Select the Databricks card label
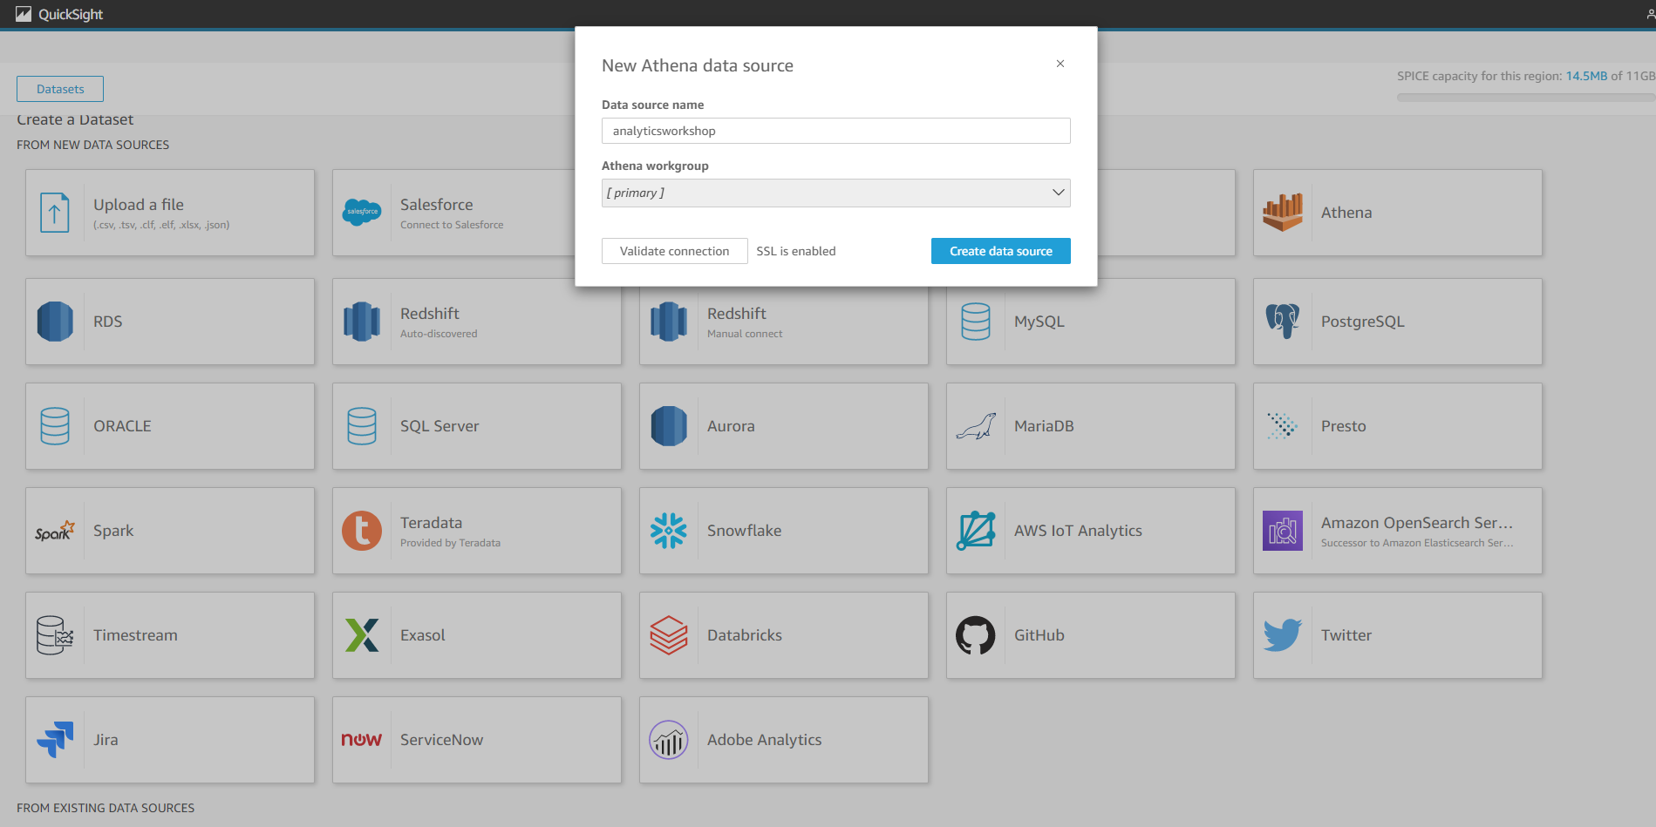The width and height of the screenshot is (1656, 827). (745, 635)
